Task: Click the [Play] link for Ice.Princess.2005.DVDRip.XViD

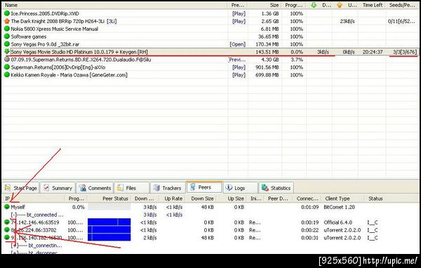Action: pos(239,13)
